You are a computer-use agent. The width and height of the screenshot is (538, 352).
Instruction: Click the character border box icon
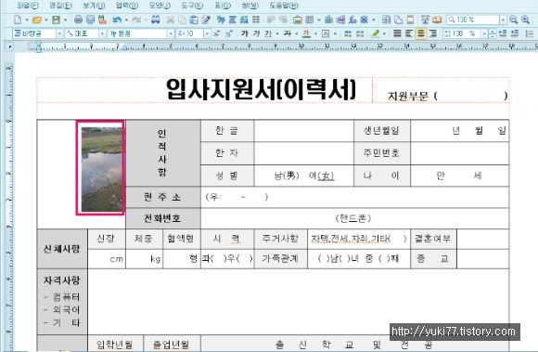[326, 33]
